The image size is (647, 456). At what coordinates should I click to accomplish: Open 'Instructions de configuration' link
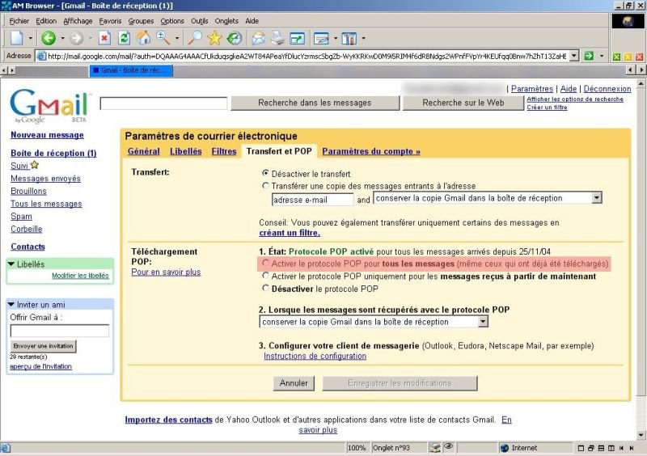[x=315, y=356]
